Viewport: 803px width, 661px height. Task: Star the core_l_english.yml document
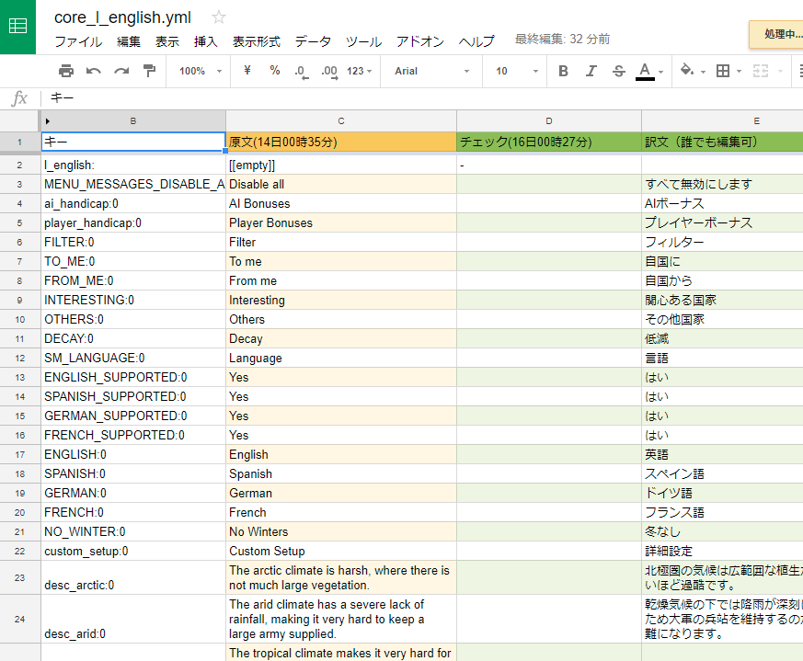coord(219,17)
